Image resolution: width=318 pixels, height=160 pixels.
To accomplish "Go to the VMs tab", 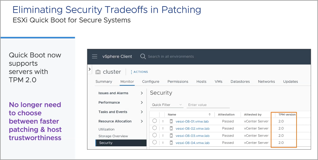I will tap(218, 81).
